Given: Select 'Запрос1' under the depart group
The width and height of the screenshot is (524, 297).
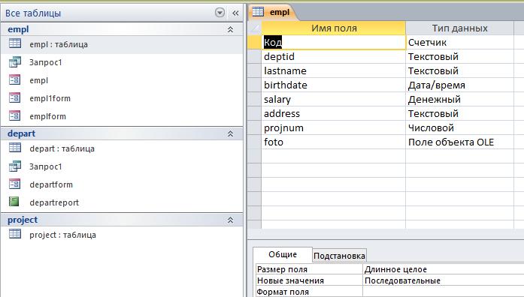Looking at the screenshot, I should tap(122, 166).
